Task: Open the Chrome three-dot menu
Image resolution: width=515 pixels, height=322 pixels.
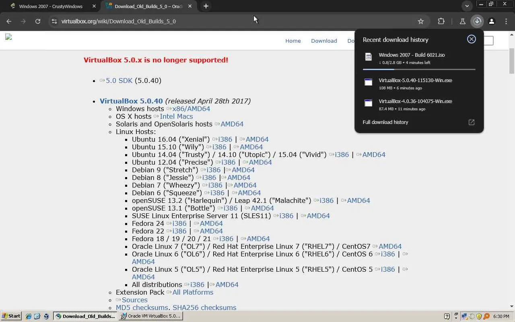Action: (x=506, y=21)
